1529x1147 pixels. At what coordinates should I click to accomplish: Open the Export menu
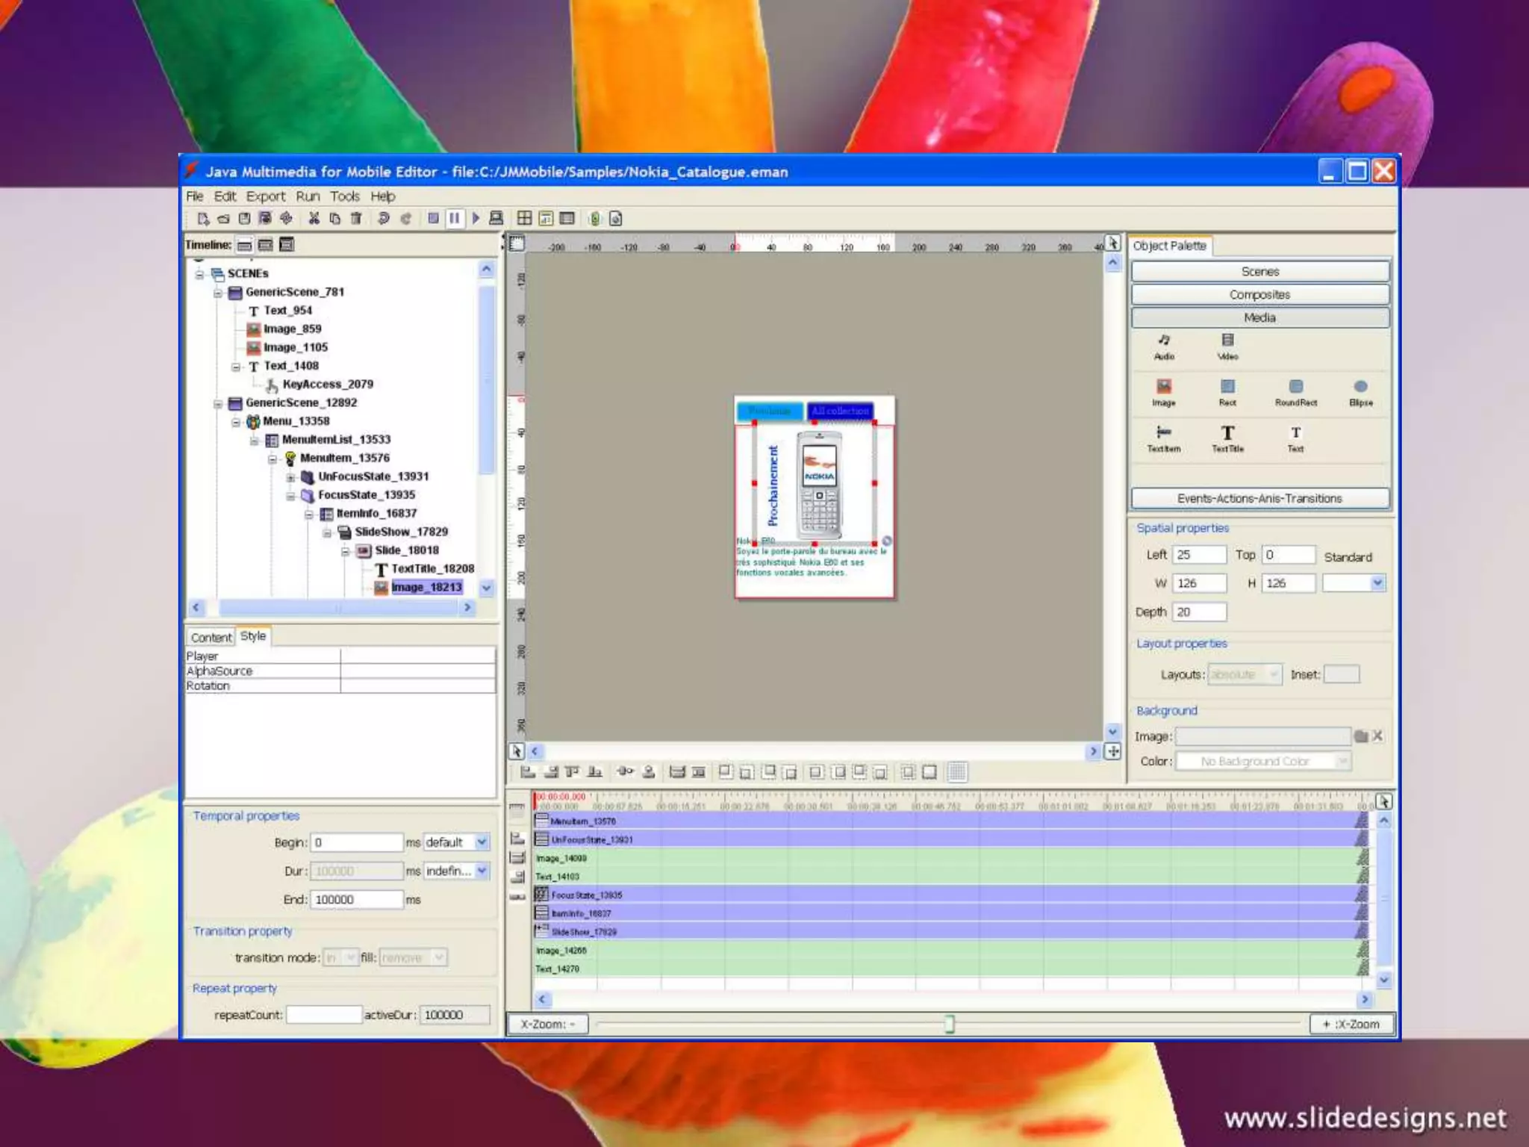point(266,196)
